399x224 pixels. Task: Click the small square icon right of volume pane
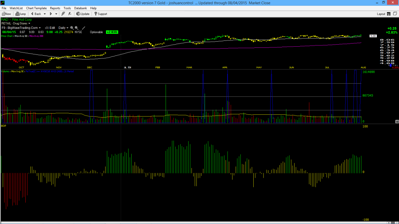tap(397, 122)
